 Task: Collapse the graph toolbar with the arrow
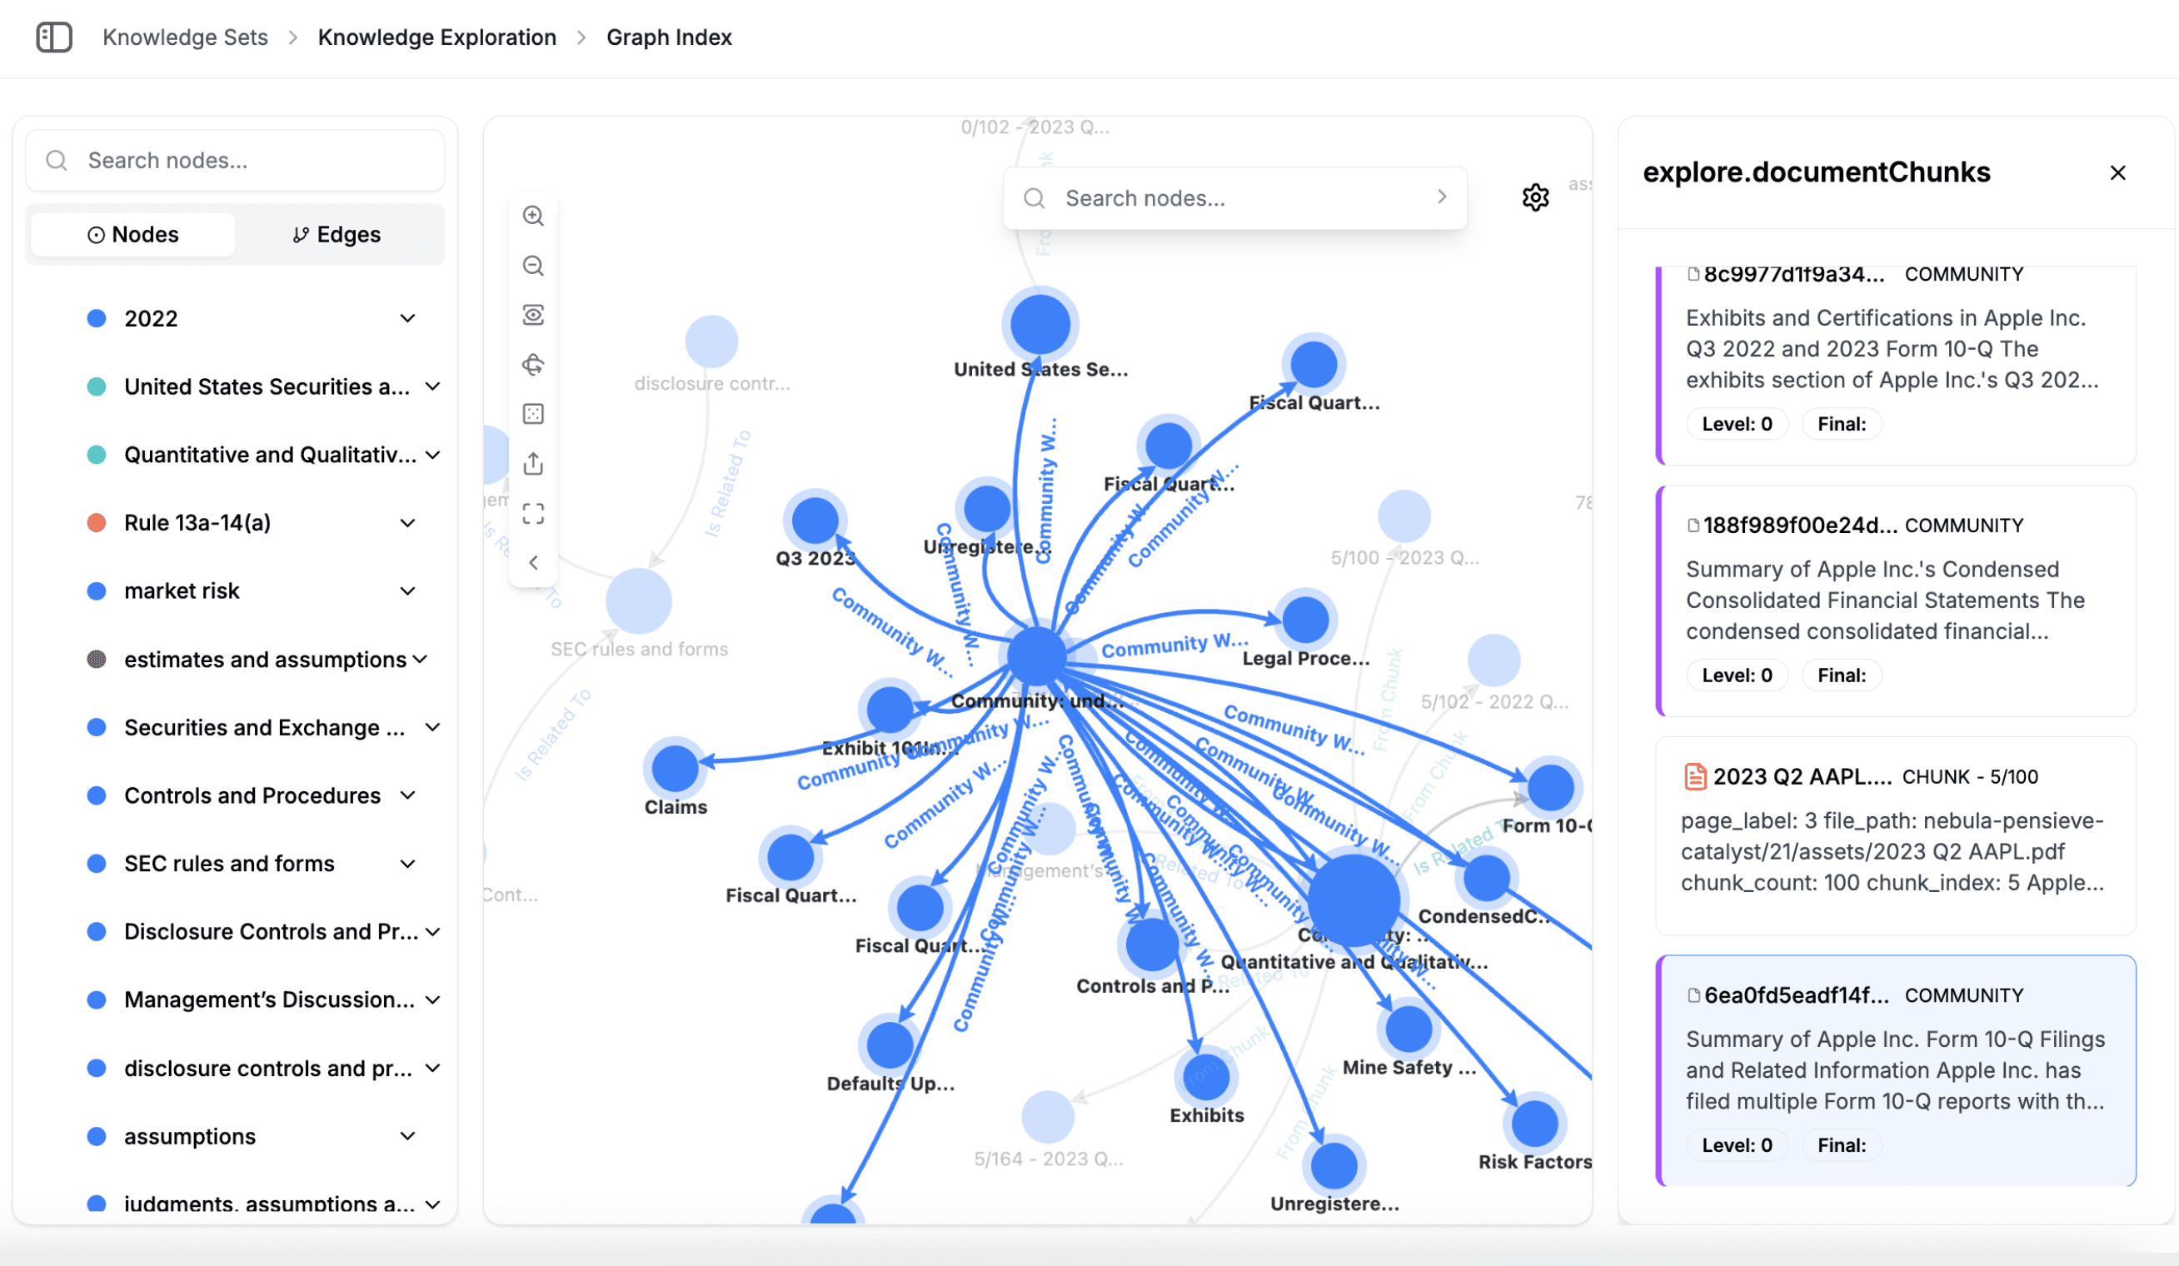coord(534,563)
